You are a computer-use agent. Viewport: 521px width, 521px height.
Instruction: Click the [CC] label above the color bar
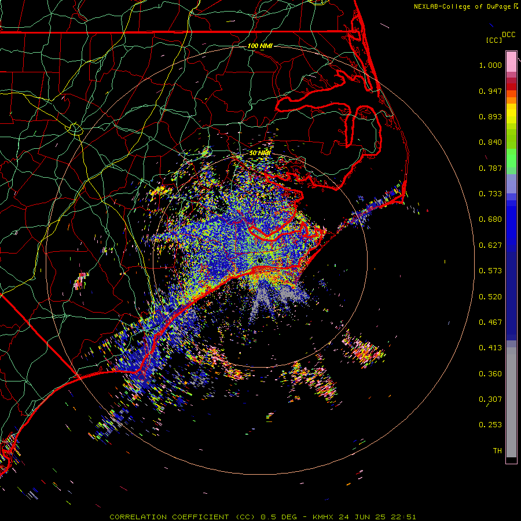pyautogui.click(x=494, y=40)
